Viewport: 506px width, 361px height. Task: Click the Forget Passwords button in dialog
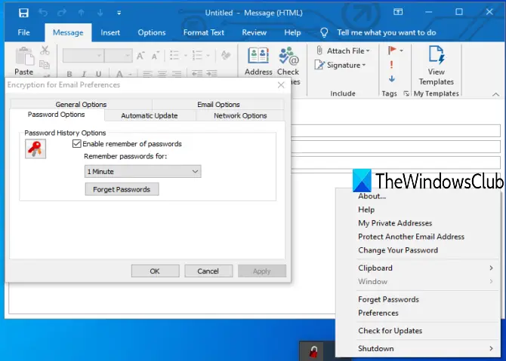122,189
